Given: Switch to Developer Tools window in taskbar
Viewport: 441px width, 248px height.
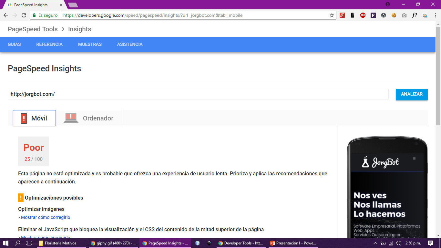Looking at the screenshot, I should pyautogui.click(x=241, y=243).
